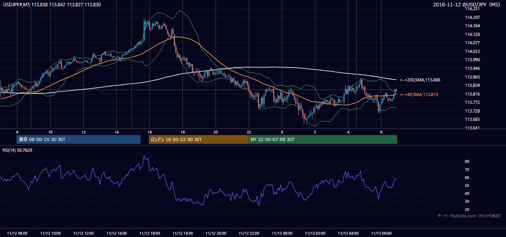Click the 113.728 price axis label
Screen dimensions: 506x237
pyautogui.click(x=472, y=111)
